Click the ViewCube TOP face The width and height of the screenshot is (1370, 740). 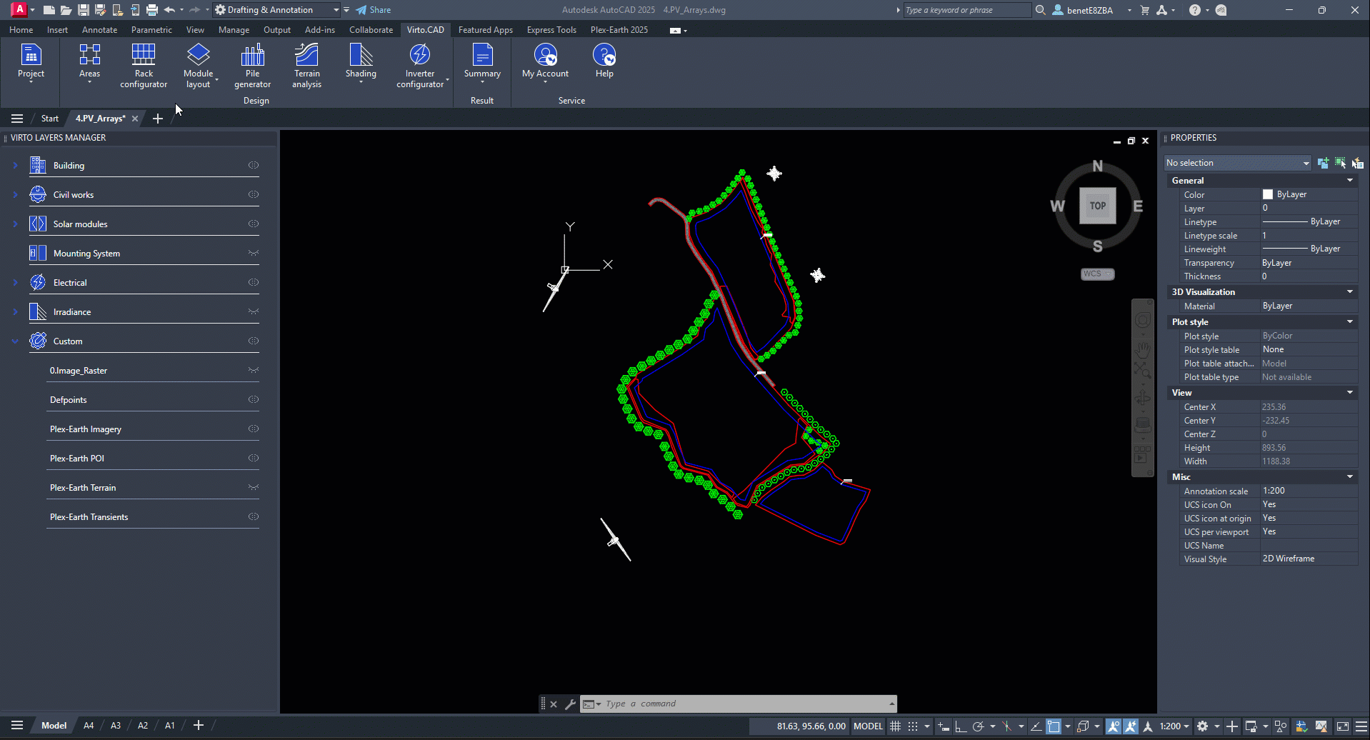click(1098, 206)
